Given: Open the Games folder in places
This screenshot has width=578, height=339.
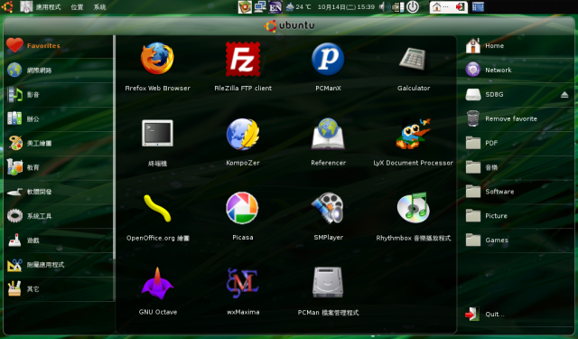Looking at the screenshot, I should (516, 240).
